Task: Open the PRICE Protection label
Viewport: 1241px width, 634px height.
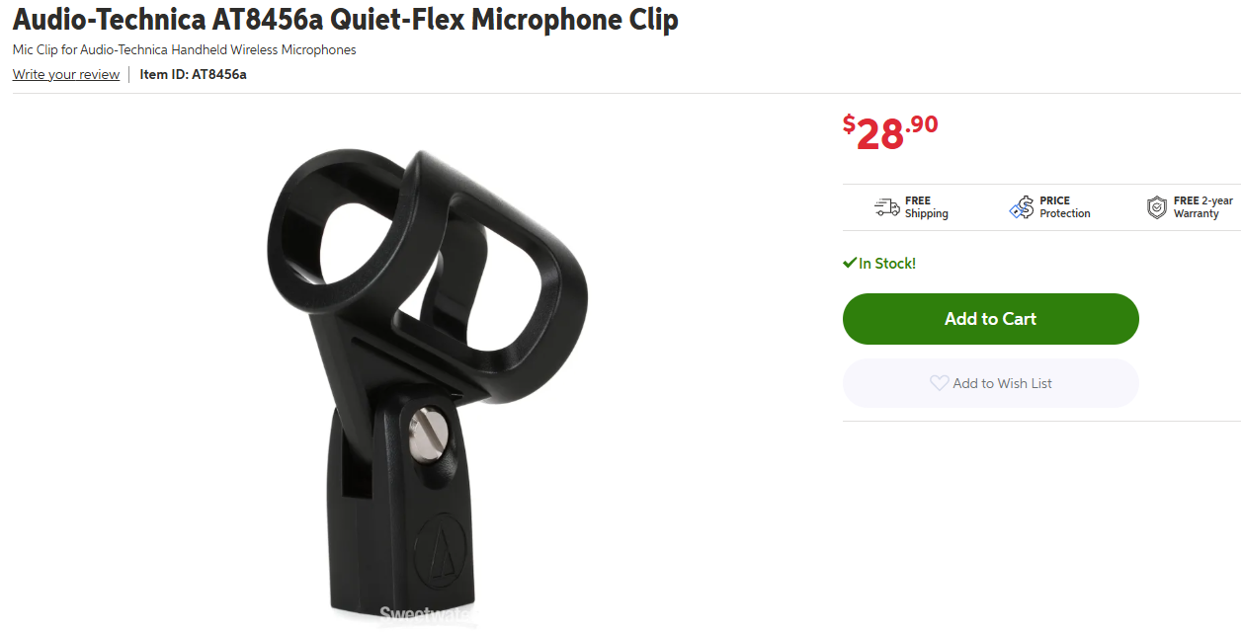Action: click(1065, 207)
